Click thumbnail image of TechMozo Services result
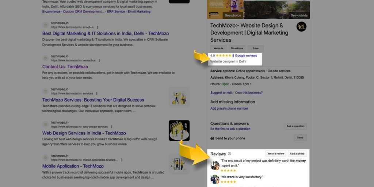Viewport: 374px width, 187px height. pos(179,97)
